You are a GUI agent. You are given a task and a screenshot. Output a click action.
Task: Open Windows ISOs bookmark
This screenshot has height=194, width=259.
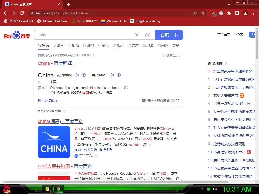pos(114,21)
